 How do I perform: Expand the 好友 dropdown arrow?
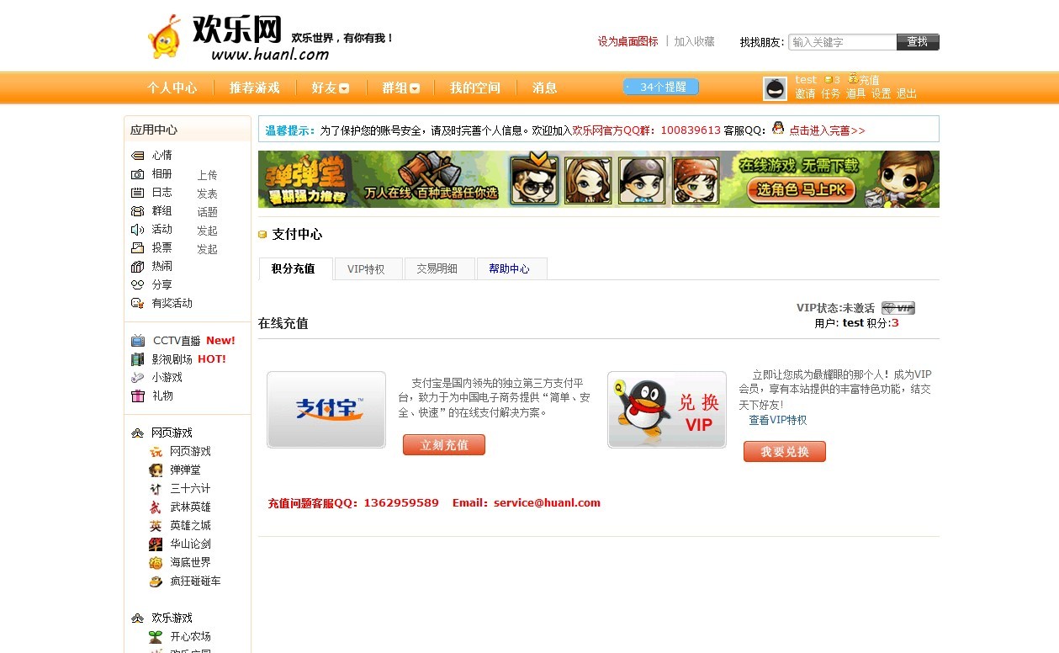344,88
